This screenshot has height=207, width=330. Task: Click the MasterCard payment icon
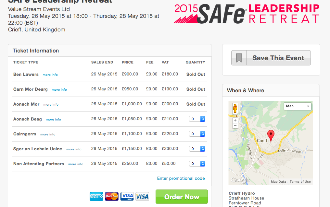[112, 197]
